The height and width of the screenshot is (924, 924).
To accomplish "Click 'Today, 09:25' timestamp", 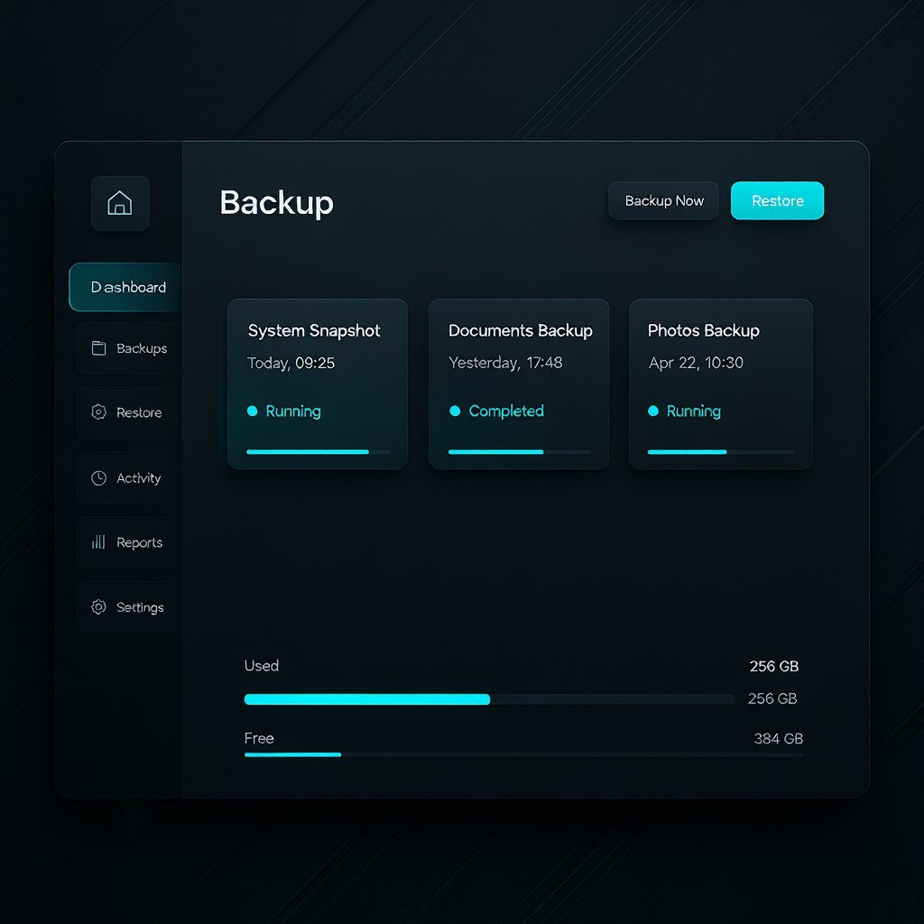I will click(291, 363).
